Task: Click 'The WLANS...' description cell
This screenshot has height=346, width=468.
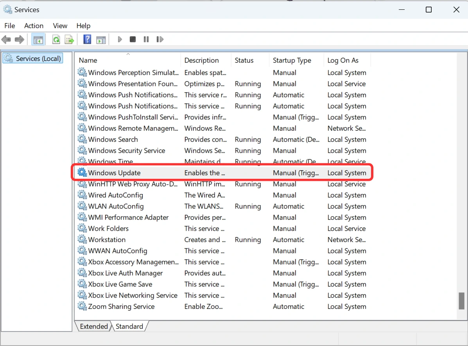Action: pos(204,206)
